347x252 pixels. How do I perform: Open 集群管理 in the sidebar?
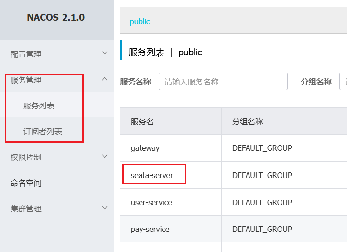[x=26, y=209]
